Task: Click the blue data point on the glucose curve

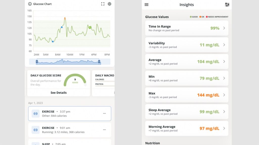Action: pos(61,28)
